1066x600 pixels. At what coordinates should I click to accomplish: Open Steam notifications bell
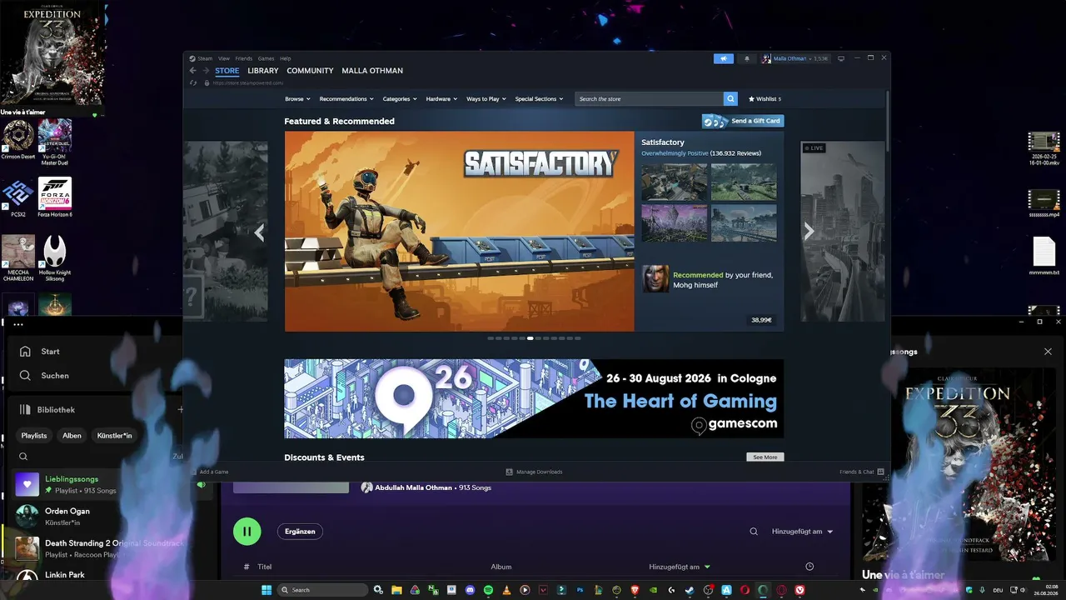click(746, 58)
